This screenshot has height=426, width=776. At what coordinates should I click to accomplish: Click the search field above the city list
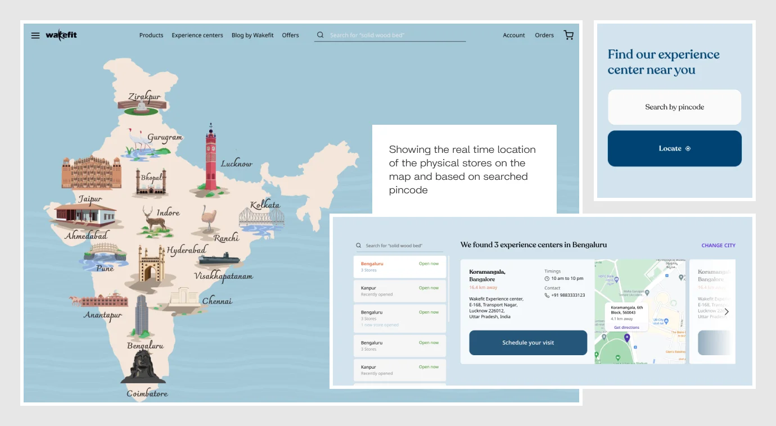click(x=399, y=246)
